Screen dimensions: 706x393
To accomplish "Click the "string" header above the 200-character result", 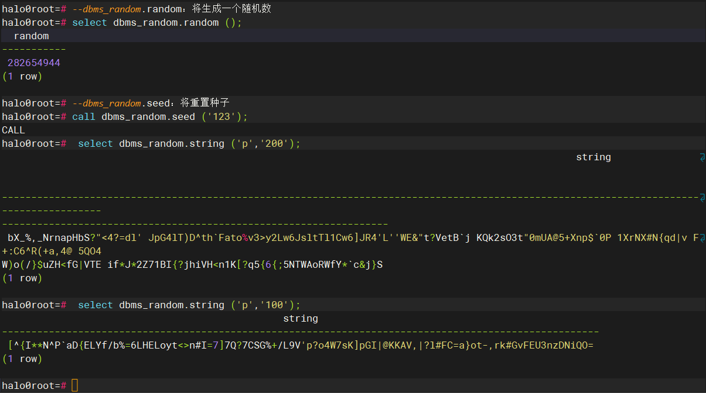I will (594, 157).
